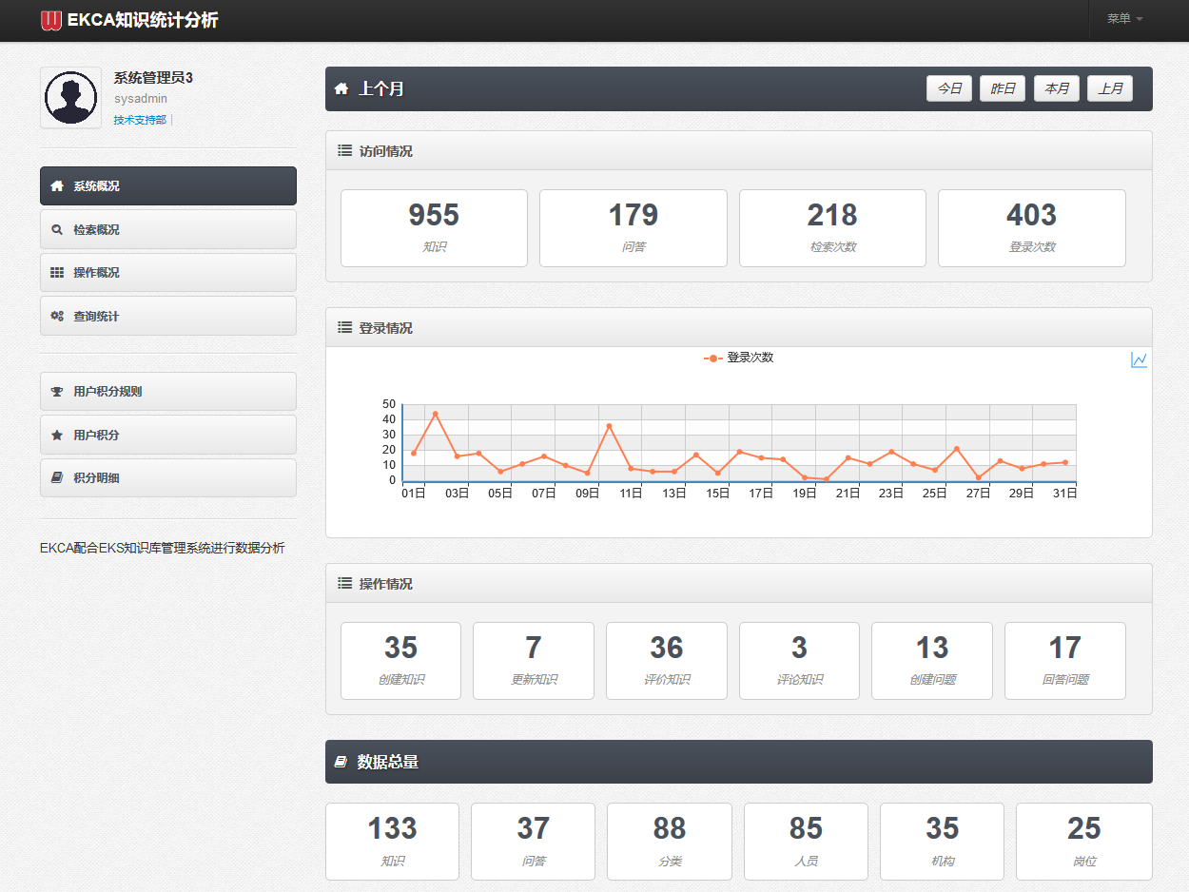Image resolution: width=1189 pixels, height=892 pixels.
Task: Open the 菜单 dropdown in top bar
Action: pyautogui.click(x=1124, y=19)
